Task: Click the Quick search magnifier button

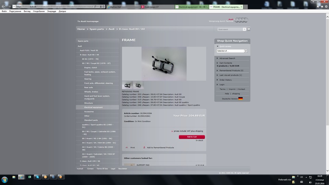Action: pyautogui.click(x=244, y=29)
